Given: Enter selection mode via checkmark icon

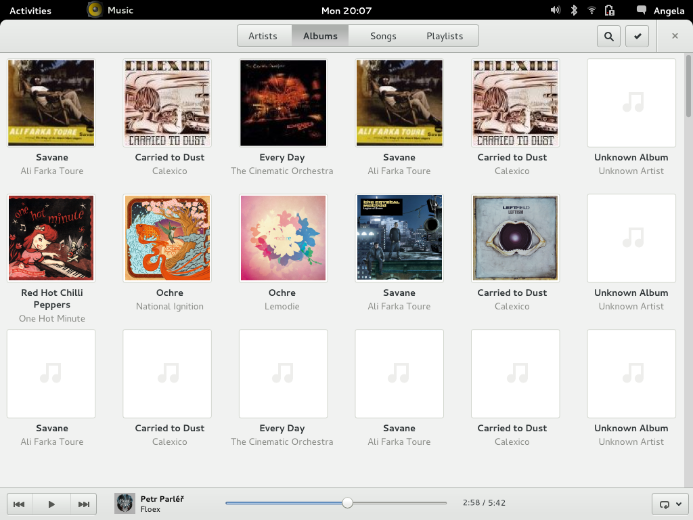Looking at the screenshot, I should coord(637,36).
